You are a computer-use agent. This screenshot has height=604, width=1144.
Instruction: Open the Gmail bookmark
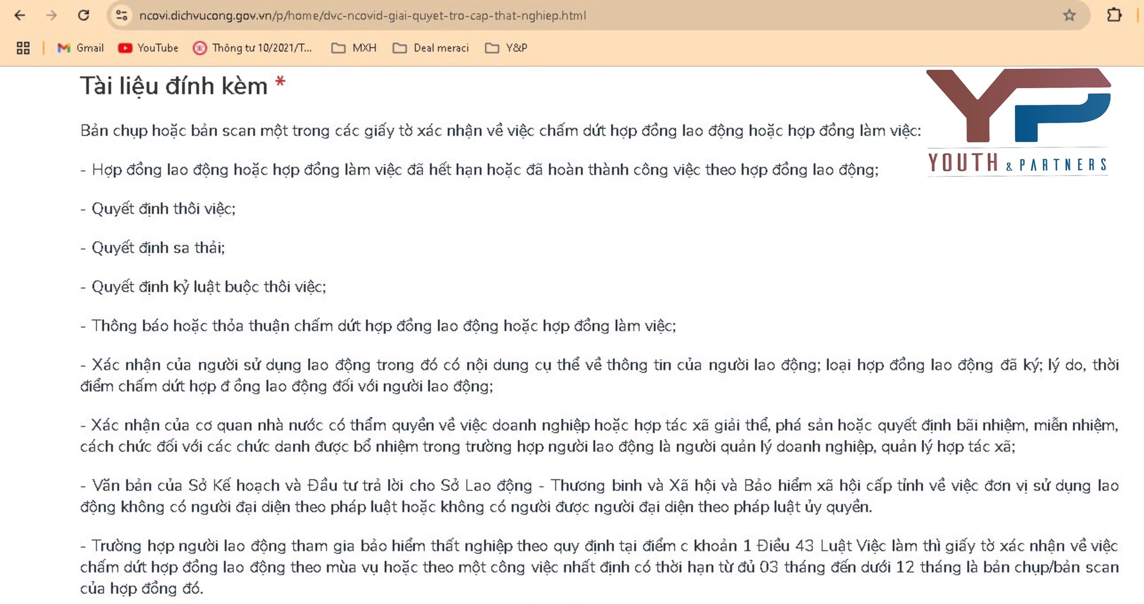coord(80,48)
